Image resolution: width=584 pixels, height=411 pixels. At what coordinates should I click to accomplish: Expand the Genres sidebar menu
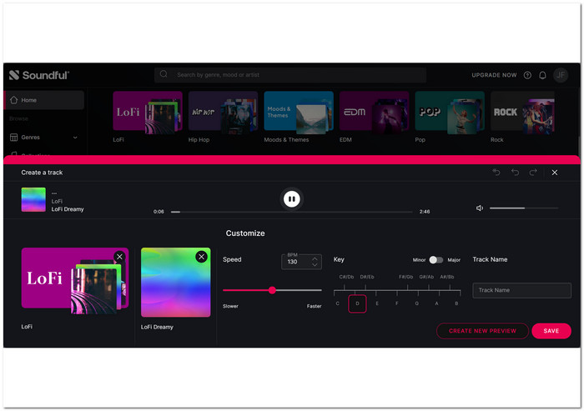tap(75, 138)
